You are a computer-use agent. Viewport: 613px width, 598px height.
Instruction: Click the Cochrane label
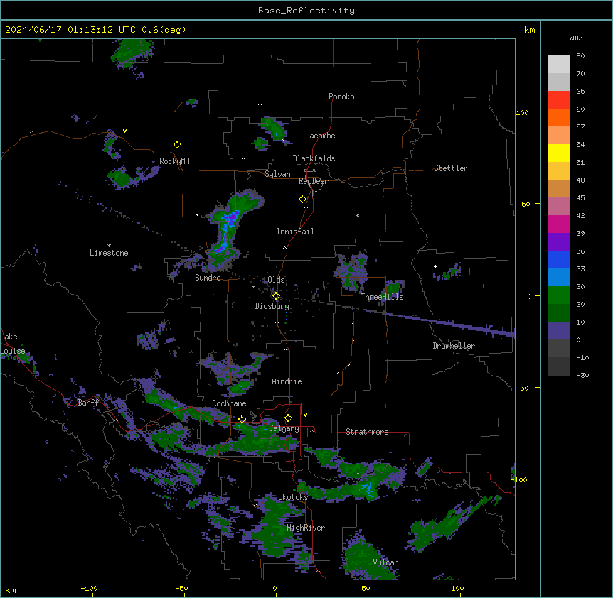pyautogui.click(x=229, y=403)
